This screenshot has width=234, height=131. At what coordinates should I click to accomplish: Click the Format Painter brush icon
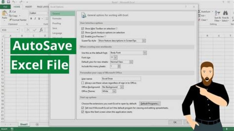10,20
